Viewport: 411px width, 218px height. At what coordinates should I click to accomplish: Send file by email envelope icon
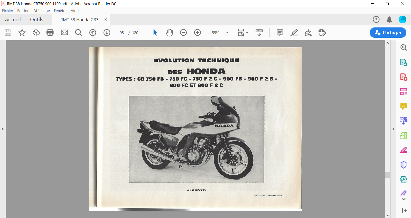tap(64, 33)
